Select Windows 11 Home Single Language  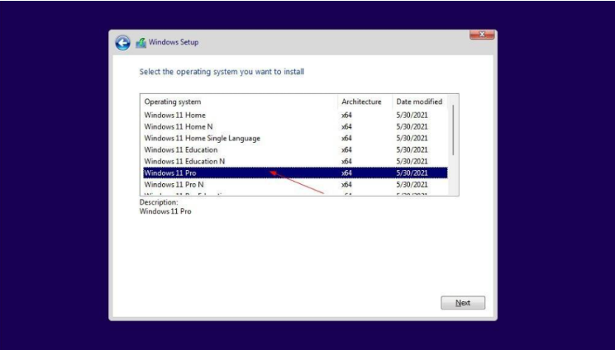pyautogui.click(x=202, y=138)
